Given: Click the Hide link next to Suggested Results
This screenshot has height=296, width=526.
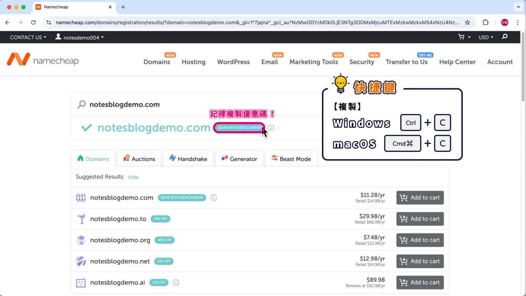Looking at the screenshot, I should [x=133, y=177].
